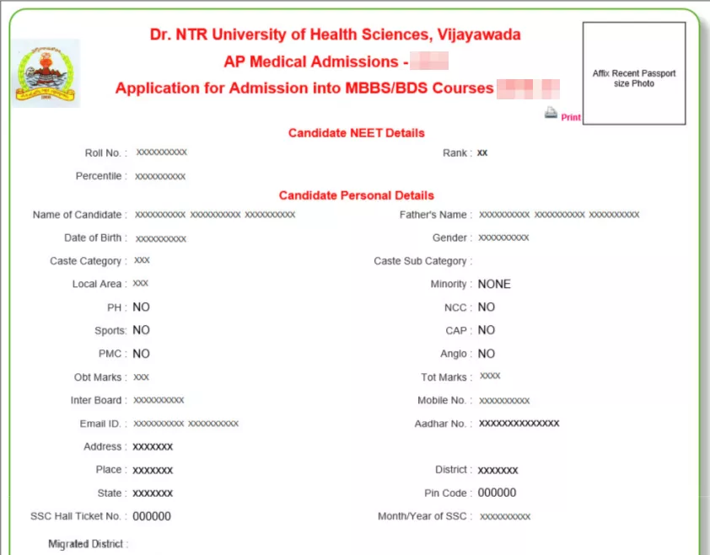This screenshot has height=555, width=710.
Task: Click the Percentile field
Action: pyautogui.click(x=160, y=176)
